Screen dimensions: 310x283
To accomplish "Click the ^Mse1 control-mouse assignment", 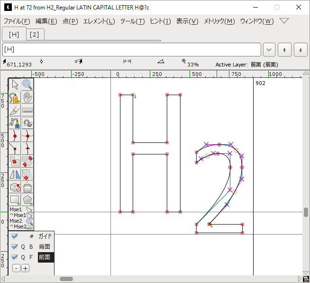I will click(21, 215).
